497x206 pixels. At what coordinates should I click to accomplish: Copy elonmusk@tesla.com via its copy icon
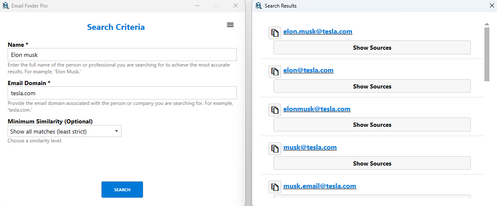(275, 110)
